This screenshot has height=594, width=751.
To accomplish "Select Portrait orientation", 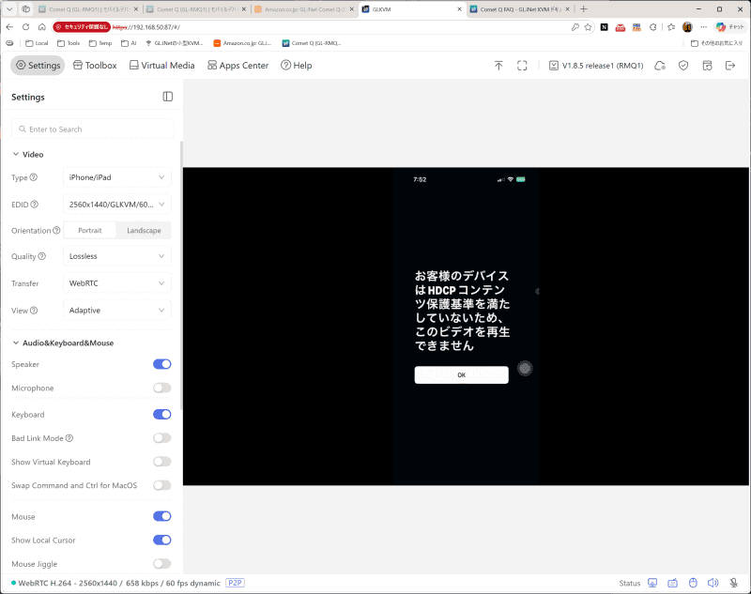I will coord(89,230).
